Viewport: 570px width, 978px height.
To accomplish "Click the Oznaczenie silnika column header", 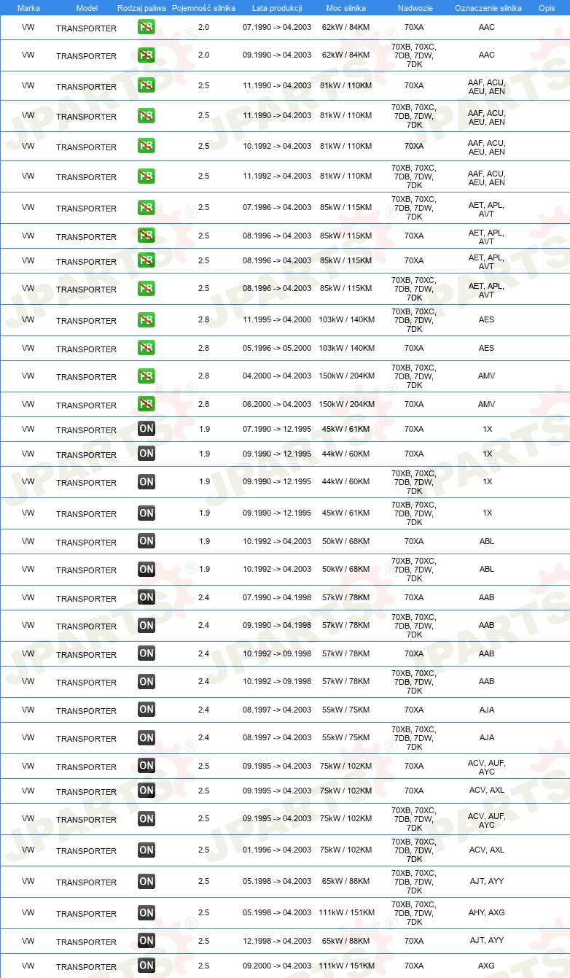I will click(488, 7).
